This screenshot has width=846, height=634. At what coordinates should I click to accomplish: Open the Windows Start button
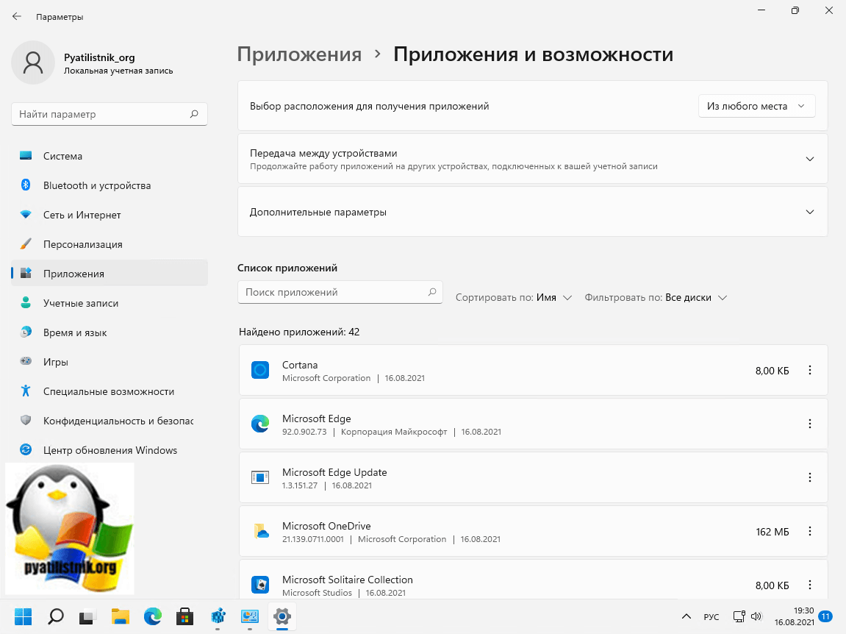point(24,616)
